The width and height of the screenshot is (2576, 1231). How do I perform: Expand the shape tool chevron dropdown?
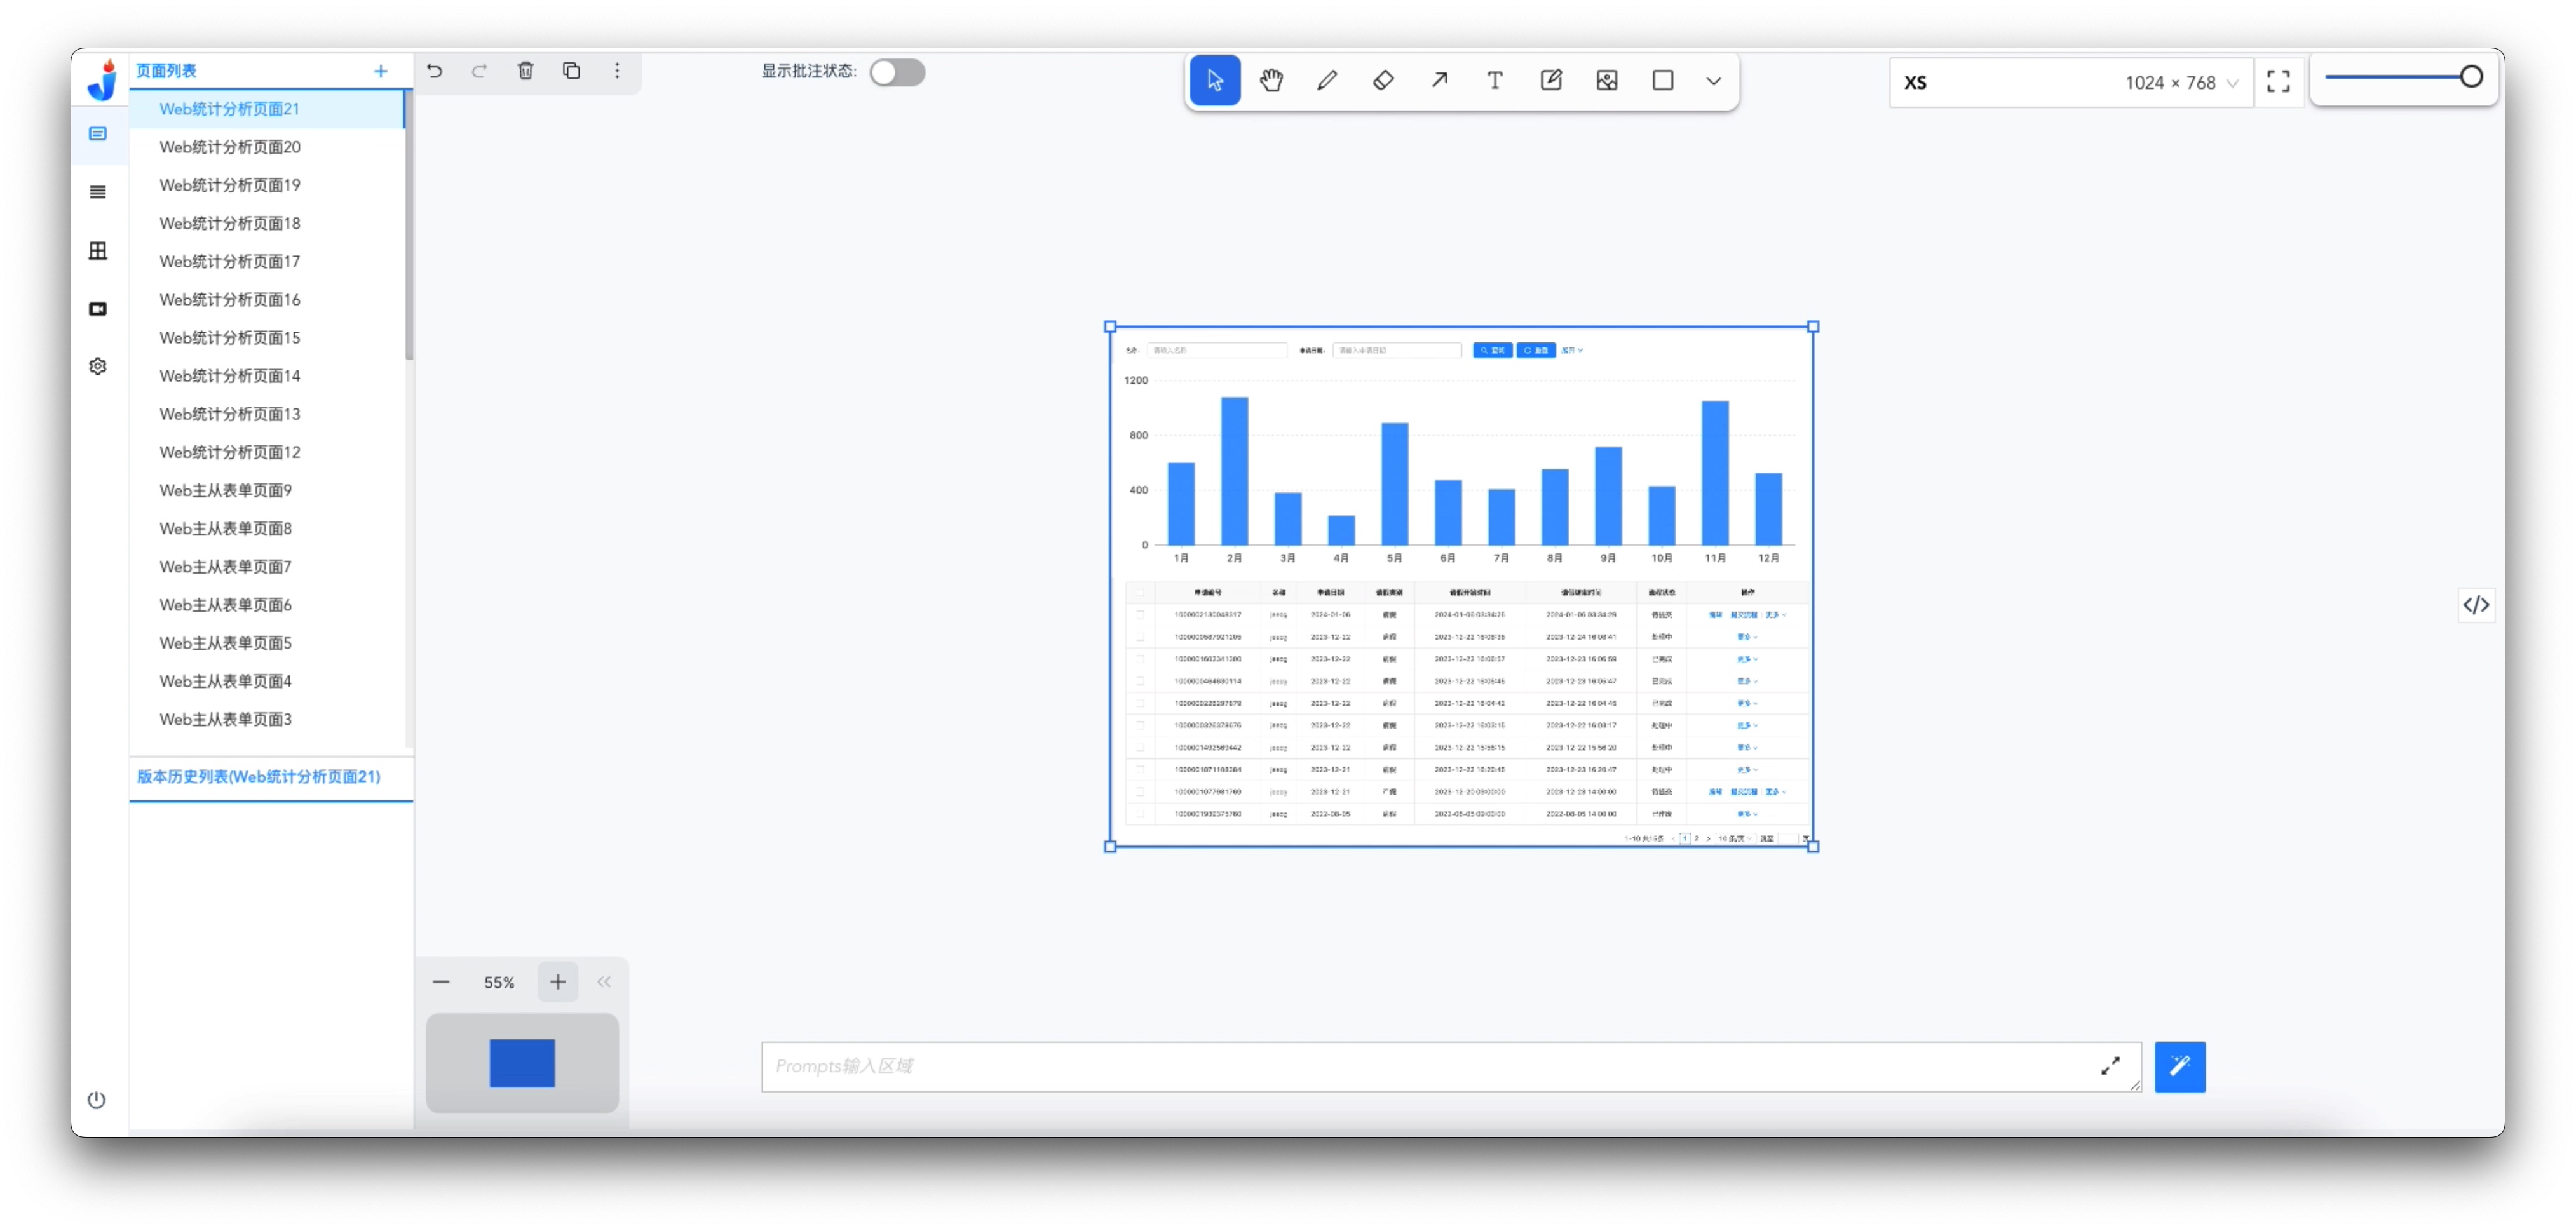(x=1713, y=81)
